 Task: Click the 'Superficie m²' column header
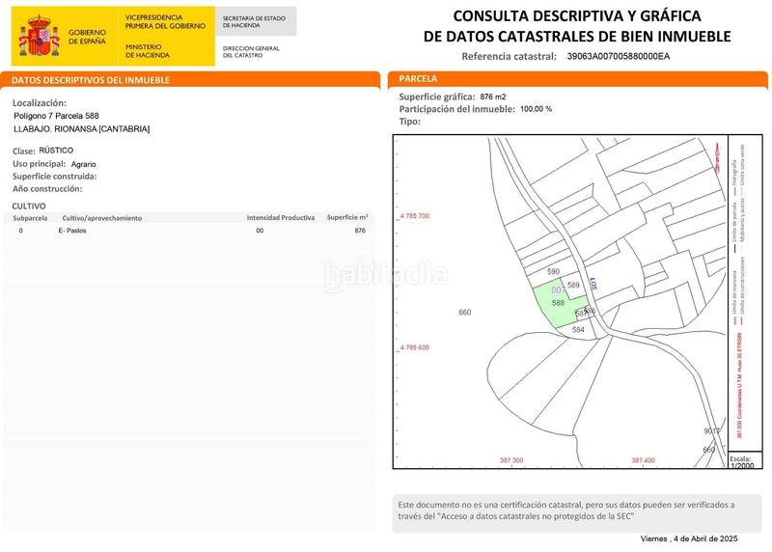(347, 217)
